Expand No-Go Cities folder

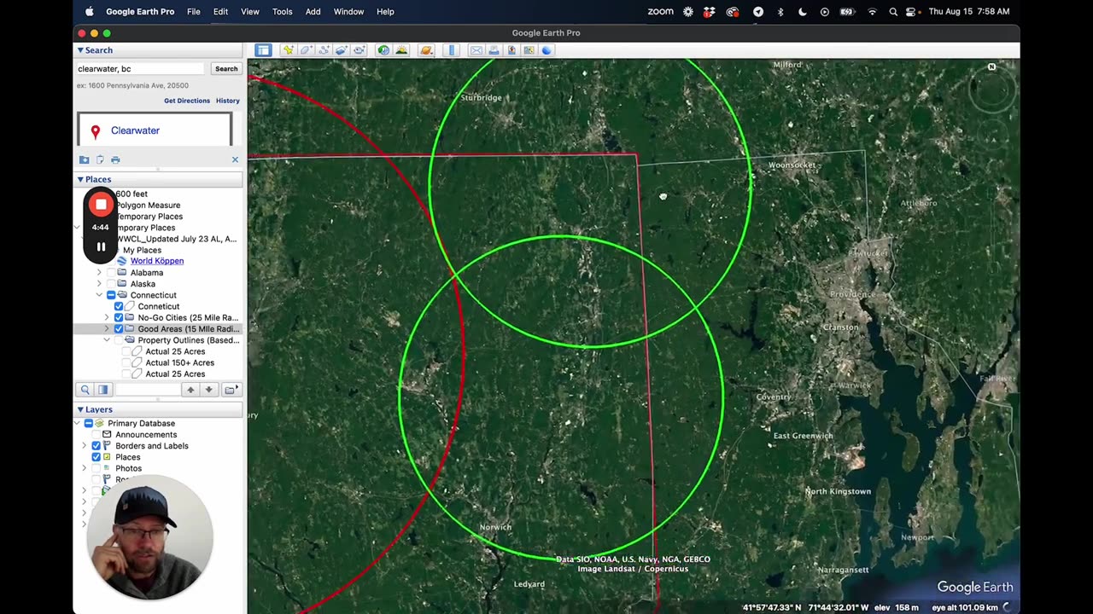107,317
